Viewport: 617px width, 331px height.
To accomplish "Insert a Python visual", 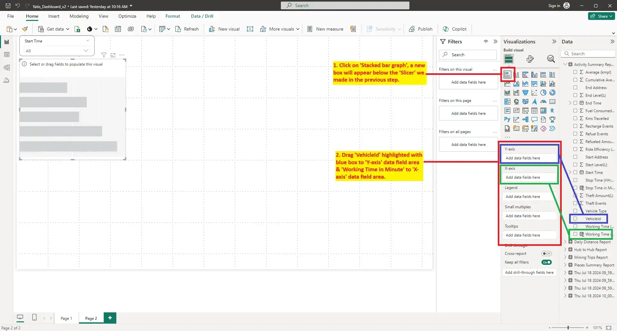I will click(507, 120).
